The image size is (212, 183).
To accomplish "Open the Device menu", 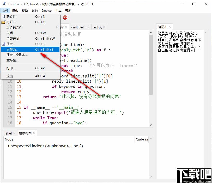I will 47,10.
